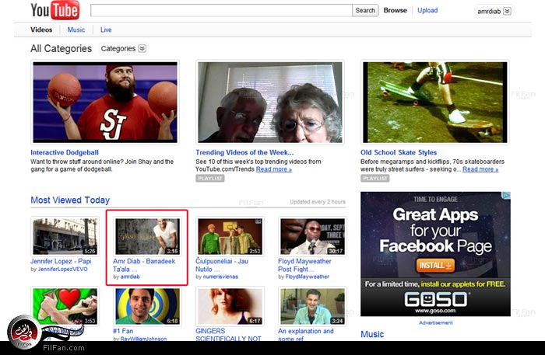Click into the search input field
This screenshot has width=545, height=355.
[x=221, y=11]
